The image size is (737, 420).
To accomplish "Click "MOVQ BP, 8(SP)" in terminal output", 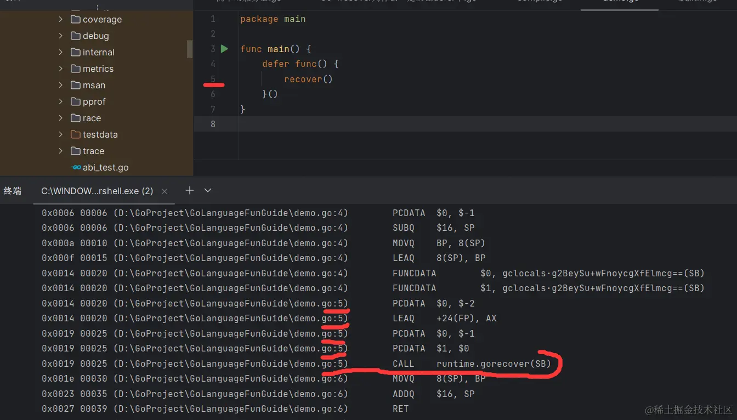I will 439,243.
